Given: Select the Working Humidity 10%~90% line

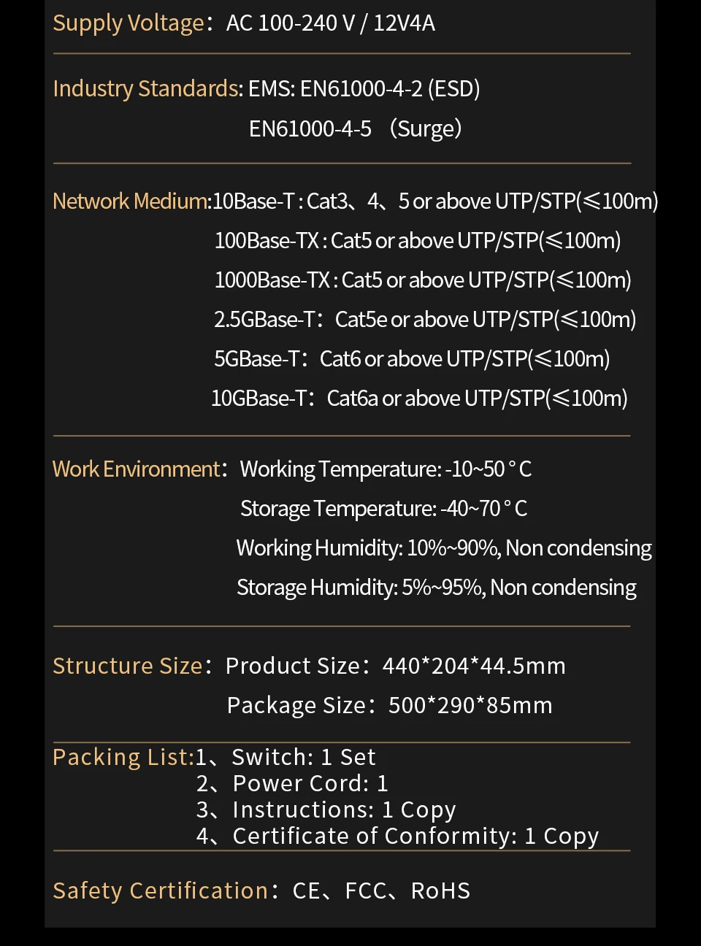Looking at the screenshot, I should [444, 547].
